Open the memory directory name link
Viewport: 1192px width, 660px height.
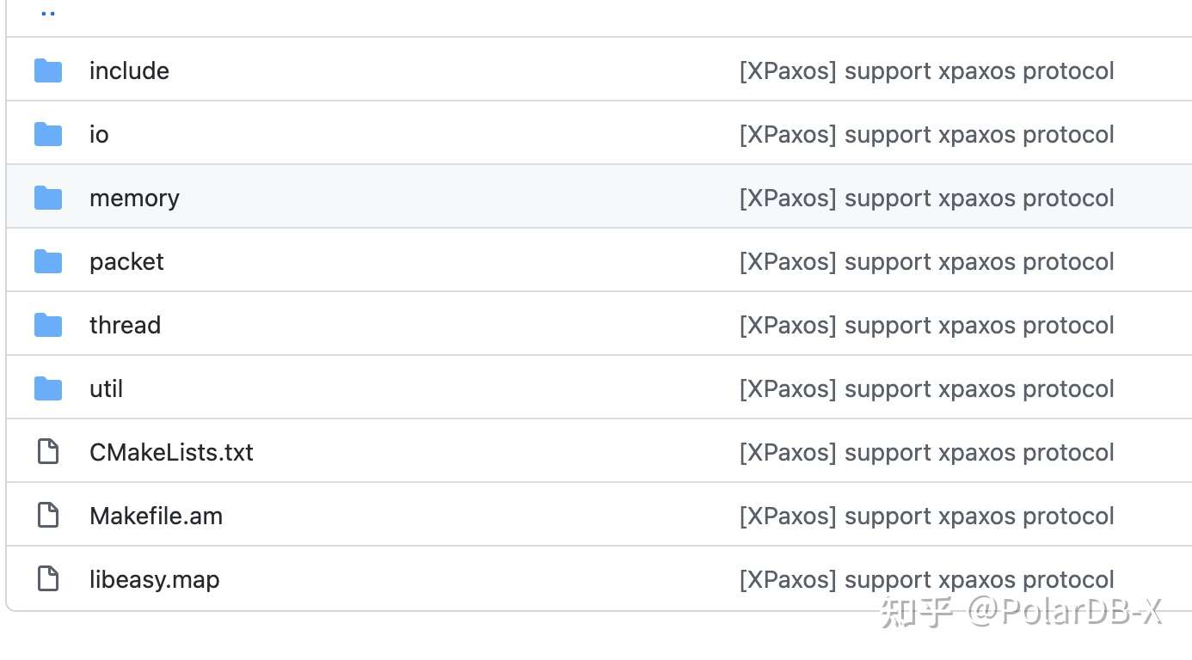tap(134, 198)
